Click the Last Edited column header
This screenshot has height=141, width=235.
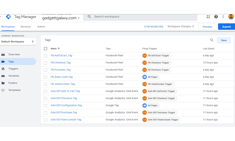click(x=208, y=49)
